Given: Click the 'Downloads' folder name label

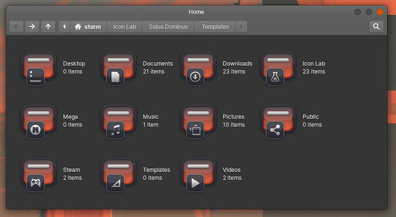Looking at the screenshot, I should click(238, 64).
